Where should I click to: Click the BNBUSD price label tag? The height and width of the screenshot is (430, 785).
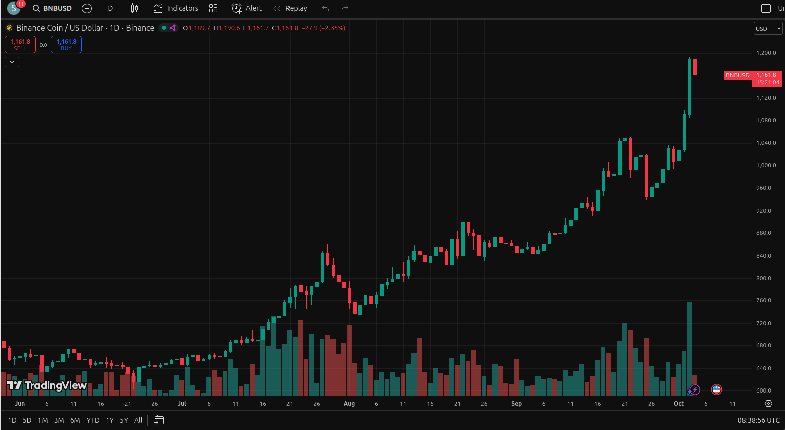[737, 75]
